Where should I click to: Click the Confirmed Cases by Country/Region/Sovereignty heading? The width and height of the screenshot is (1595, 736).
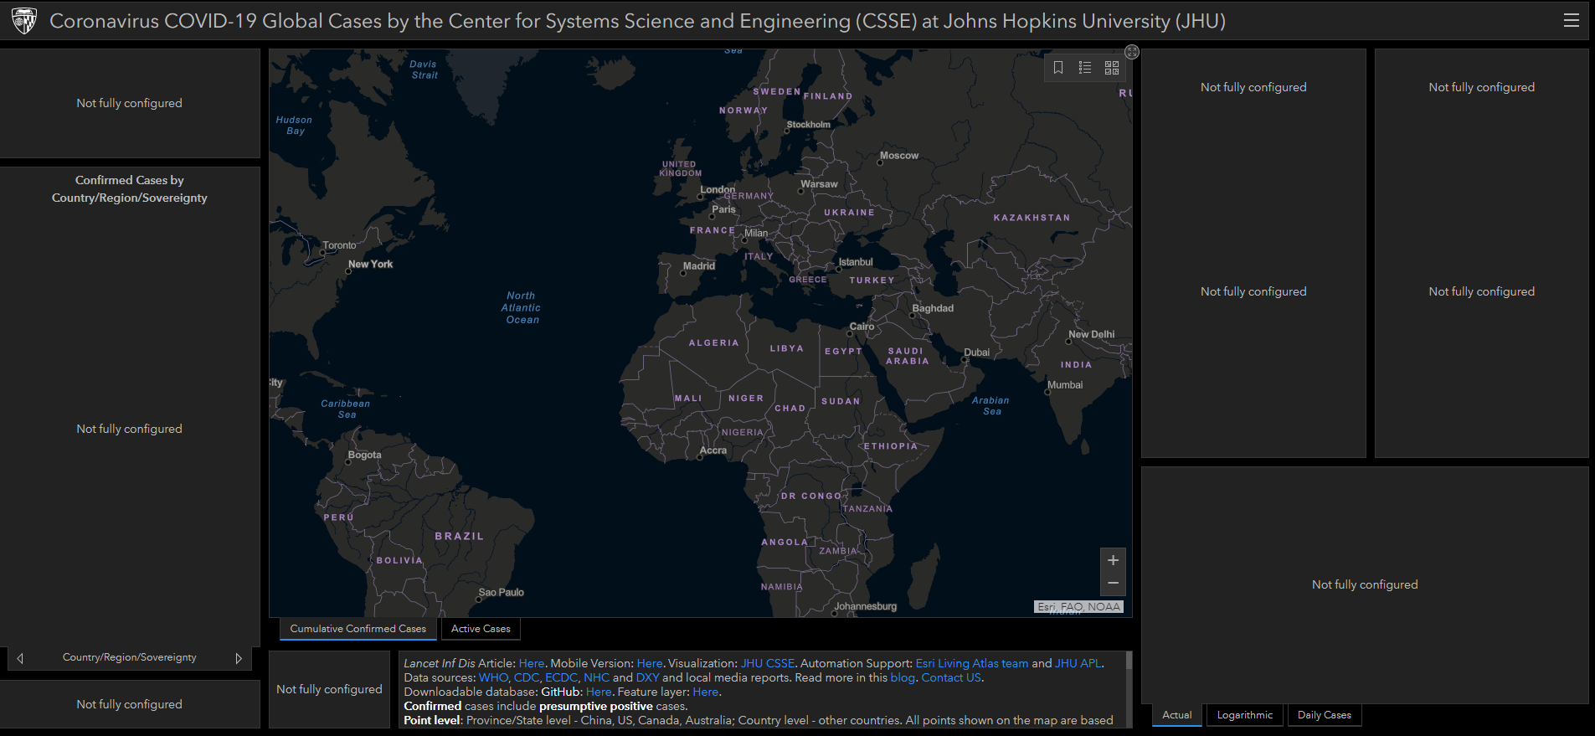click(x=130, y=189)
